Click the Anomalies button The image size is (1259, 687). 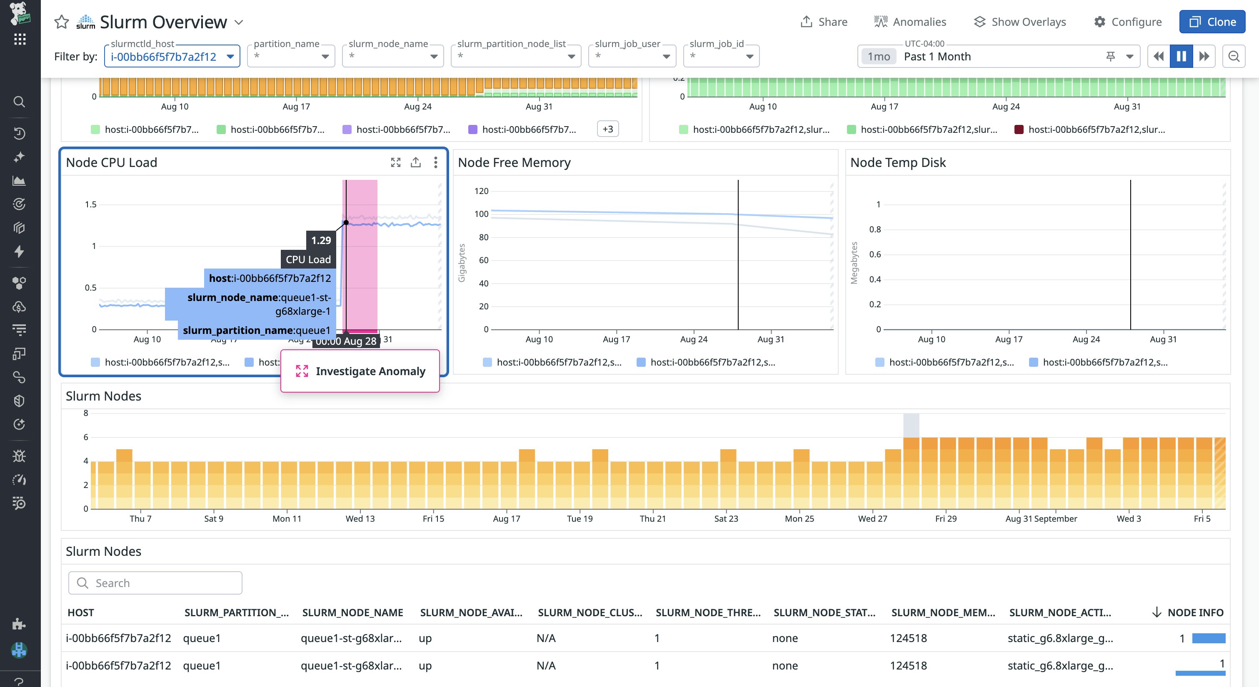click(x=910, y=22)
